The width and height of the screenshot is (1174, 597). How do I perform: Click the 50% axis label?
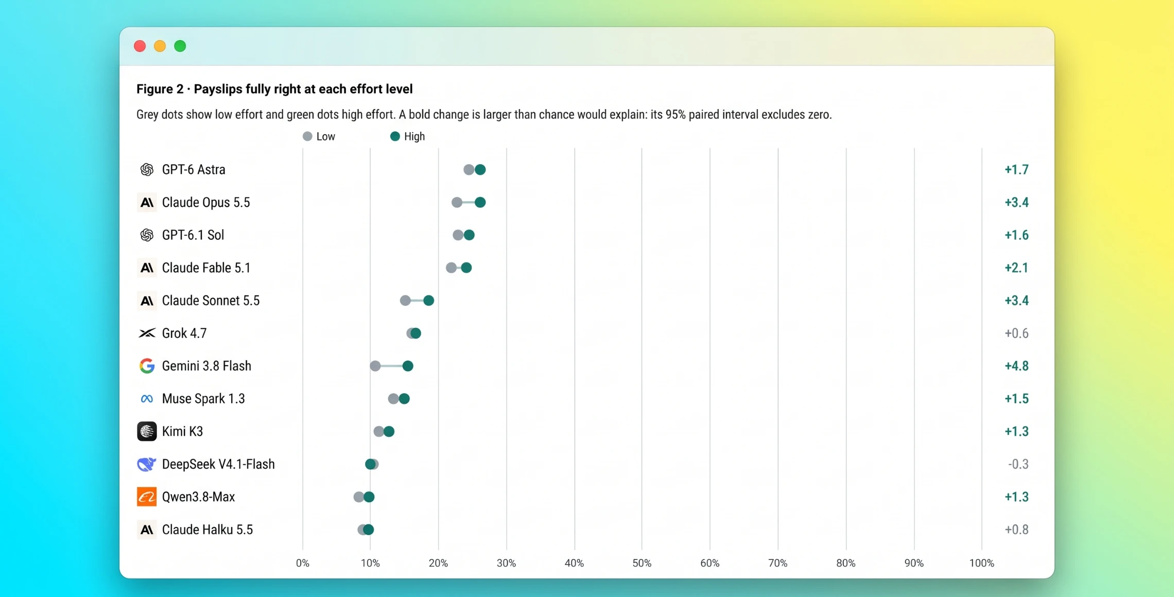coord(642,563)
